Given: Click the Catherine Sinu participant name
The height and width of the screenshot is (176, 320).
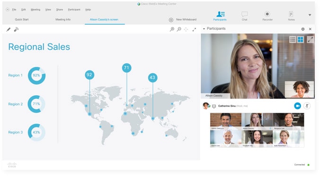Looking at the screenshot, I should (x=227, y=106).
